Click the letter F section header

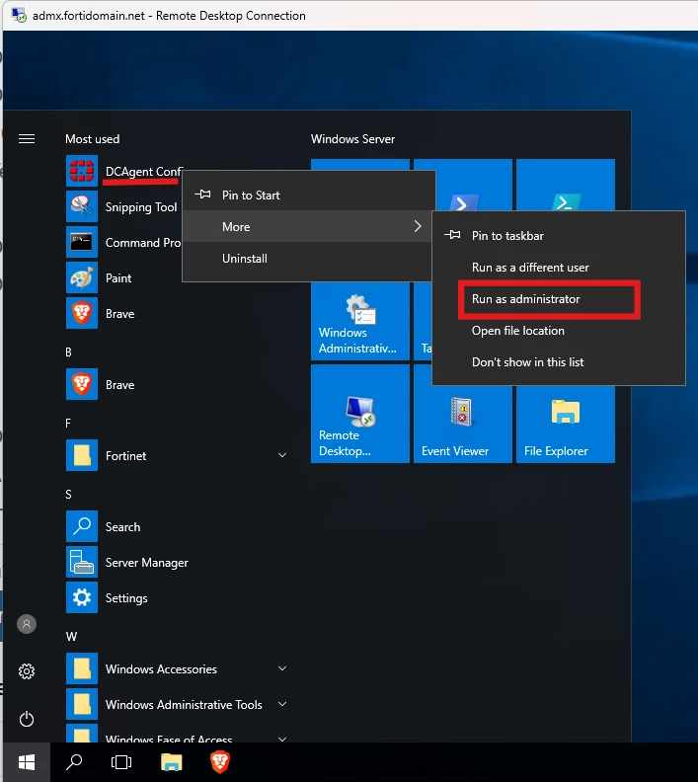coord(68,424)
